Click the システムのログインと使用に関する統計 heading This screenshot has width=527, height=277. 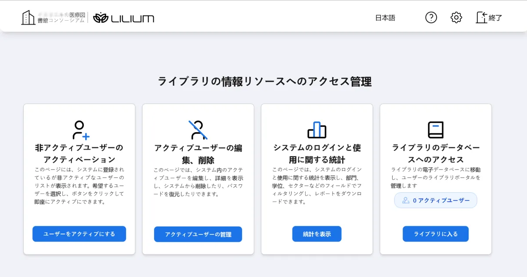pyautogui.click(x=317, y=154)
